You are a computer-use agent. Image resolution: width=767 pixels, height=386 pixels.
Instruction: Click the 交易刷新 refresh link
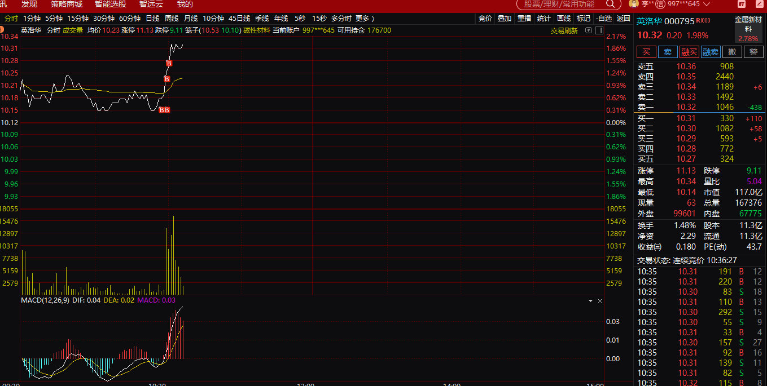pyautogui.click(x=564, y=30)
